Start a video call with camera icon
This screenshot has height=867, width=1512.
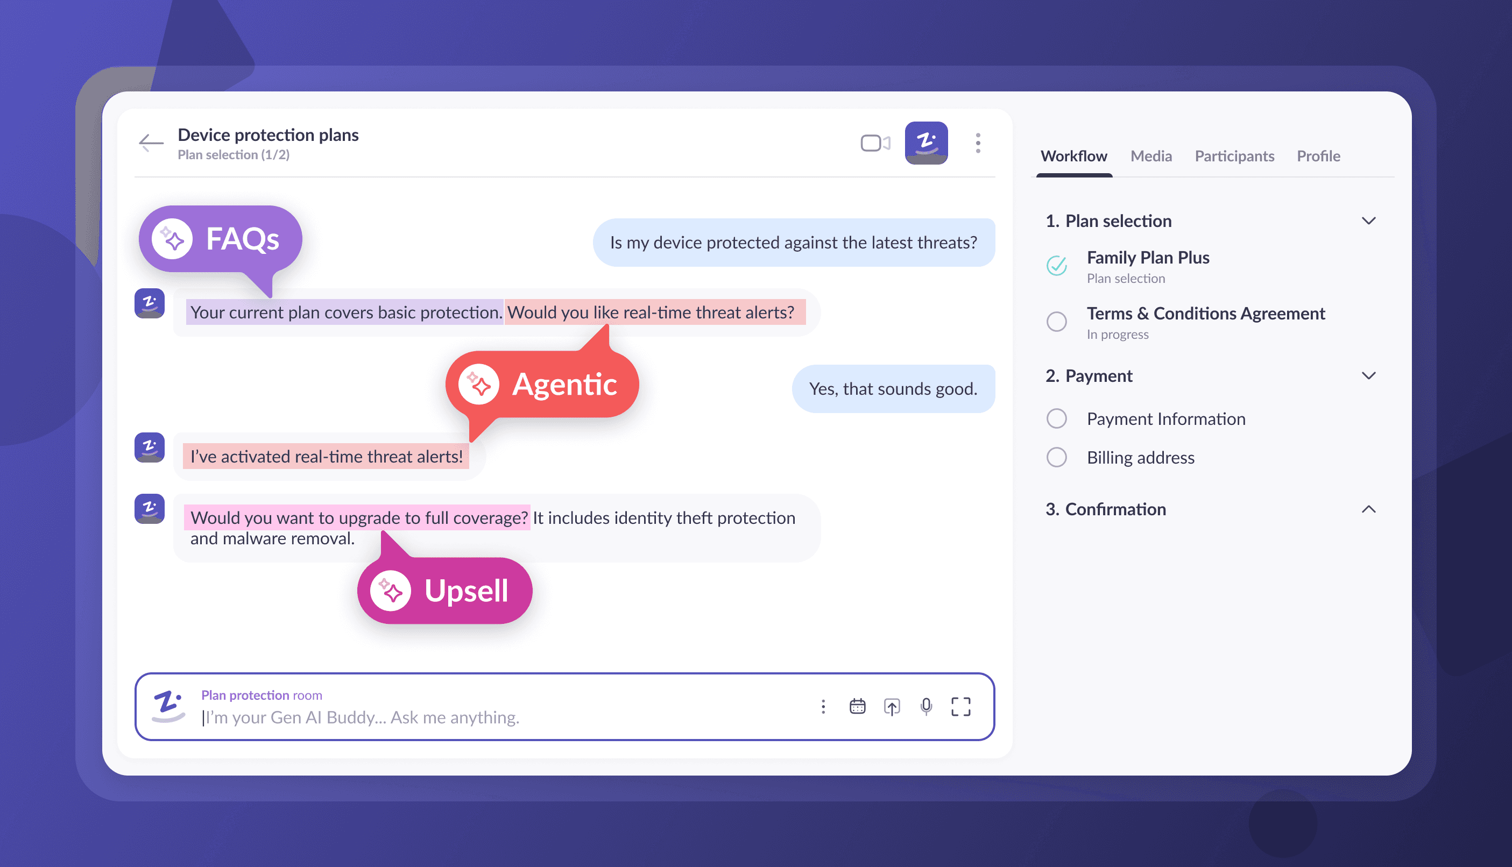pos(874,143)
